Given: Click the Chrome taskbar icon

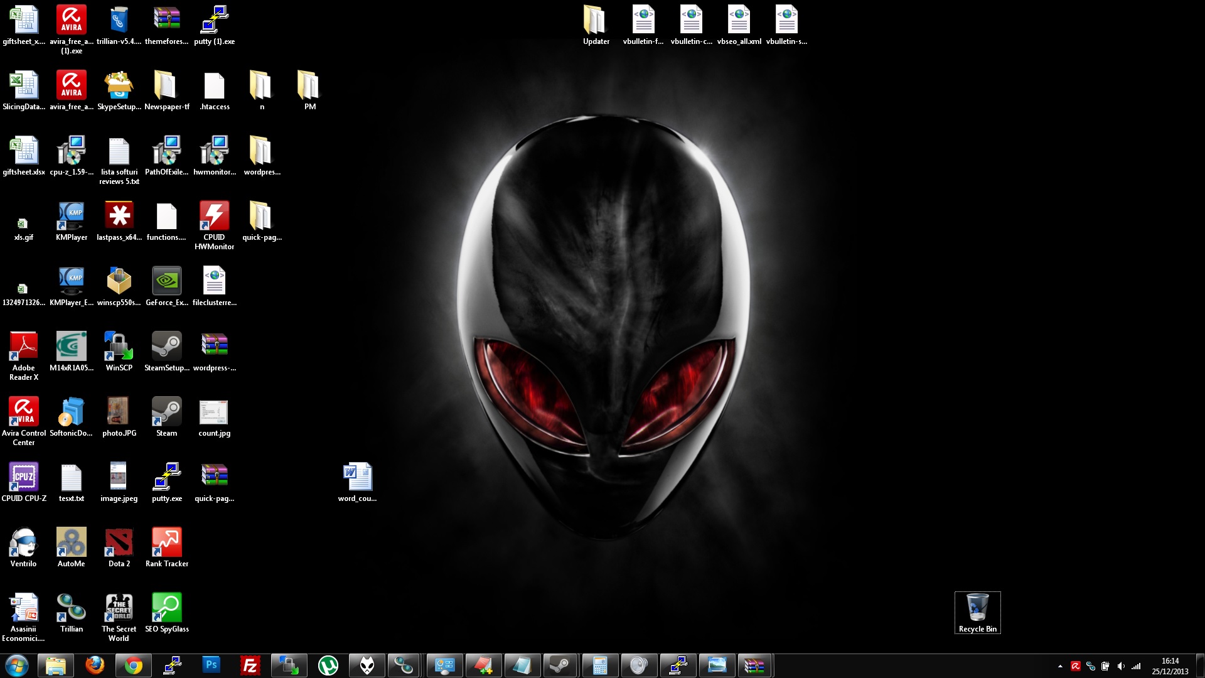Looking at the screenshot, I should 133,665.
